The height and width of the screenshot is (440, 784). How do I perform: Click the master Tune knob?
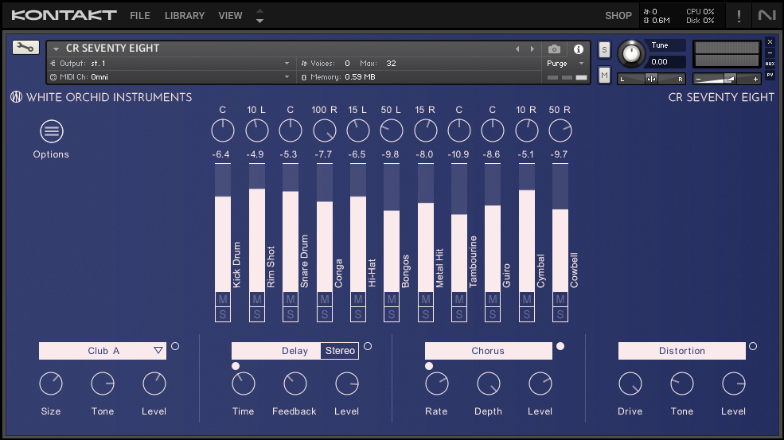(631, 53)
